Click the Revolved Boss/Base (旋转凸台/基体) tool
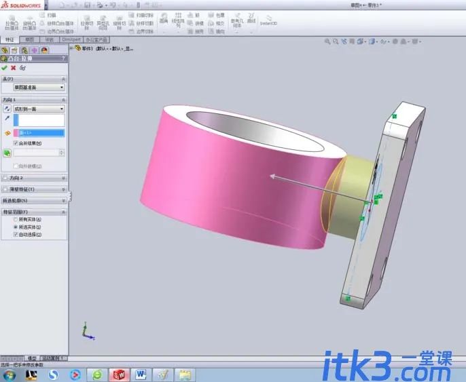This screenshot has width=466, height=382. coord(29,22)
